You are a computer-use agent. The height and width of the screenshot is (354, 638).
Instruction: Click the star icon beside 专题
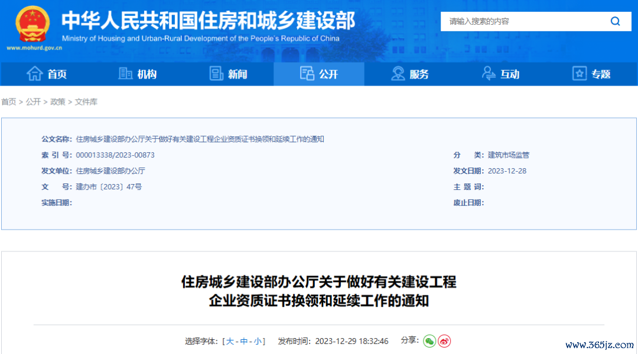(580, 74)
